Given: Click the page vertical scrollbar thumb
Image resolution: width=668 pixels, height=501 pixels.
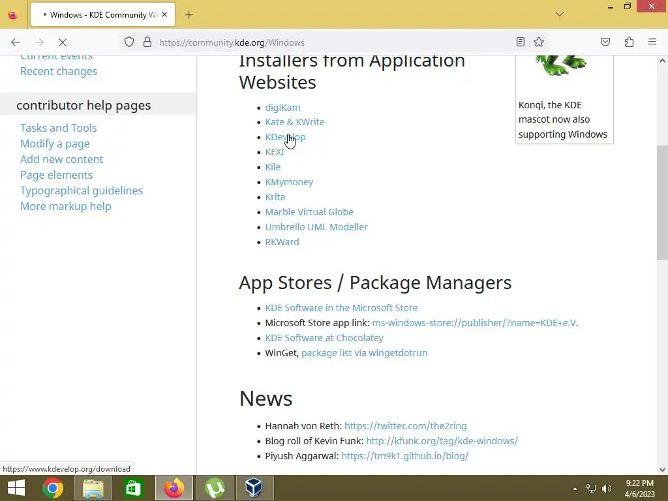Looking at the screenshot, I should pyautogui.click(x=662, y=203).
